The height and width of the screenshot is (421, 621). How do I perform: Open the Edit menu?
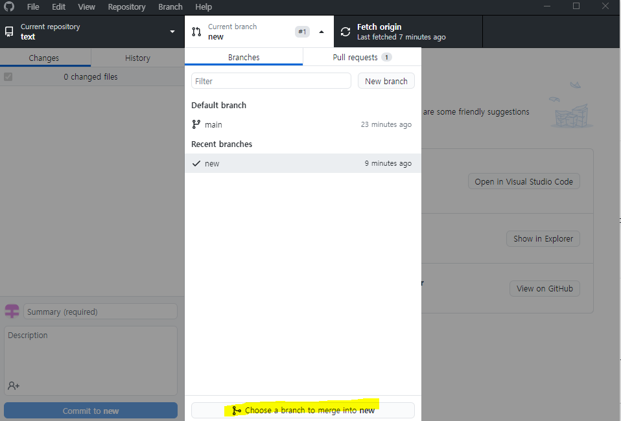coord(58,6)
